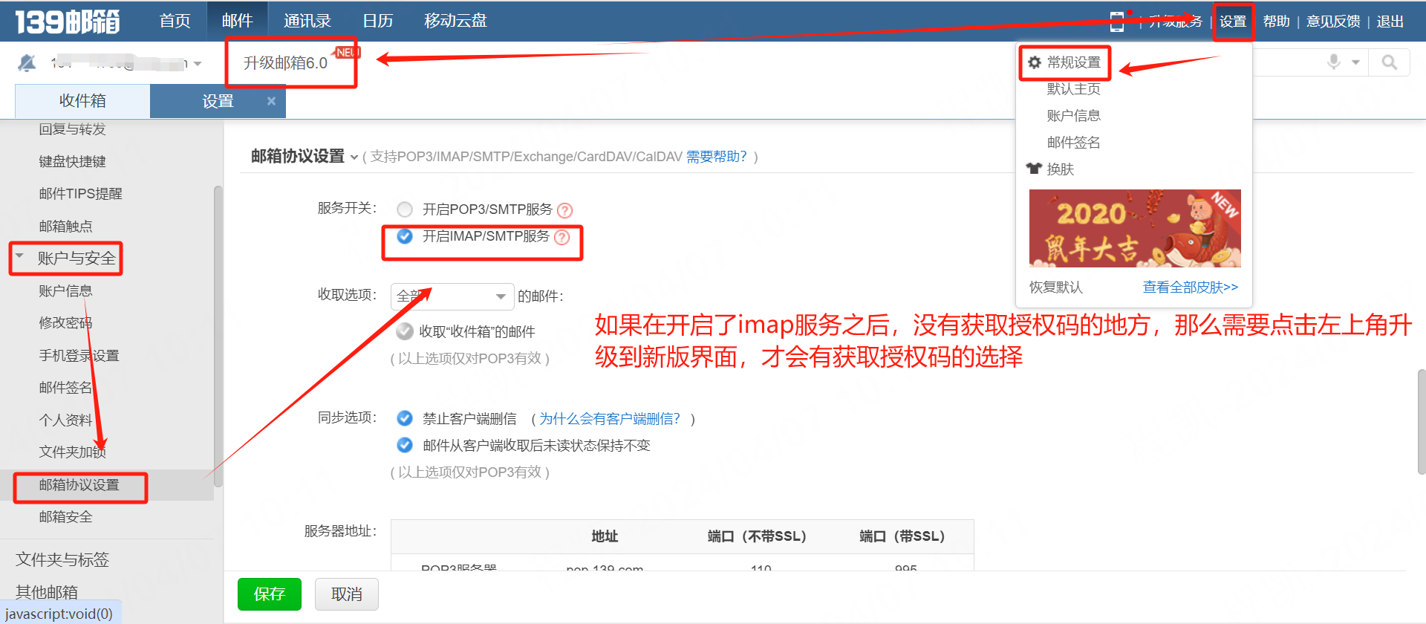1426x624 pixels.
Task: Click the shirt icon beside 换肤
Action: (x=1034, y=169)
